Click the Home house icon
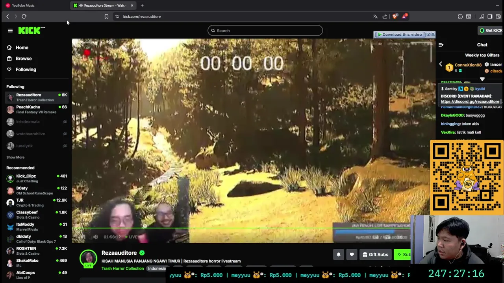504x283 pixels. pos(9,48)
